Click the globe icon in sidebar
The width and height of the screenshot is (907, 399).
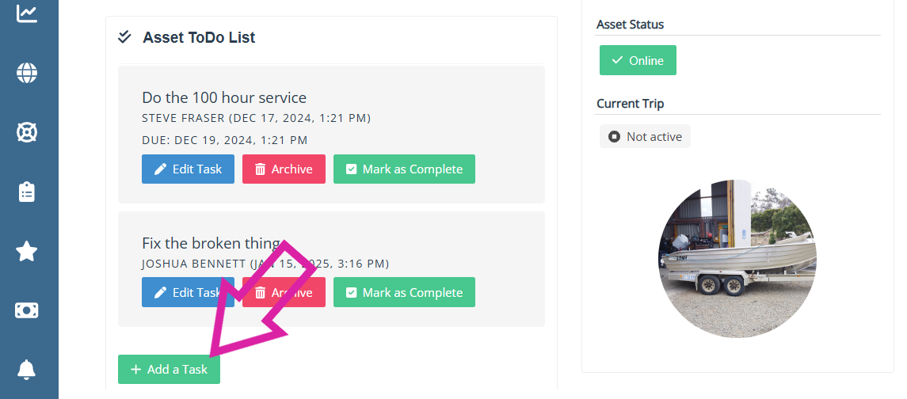click(x=27, y=73)
